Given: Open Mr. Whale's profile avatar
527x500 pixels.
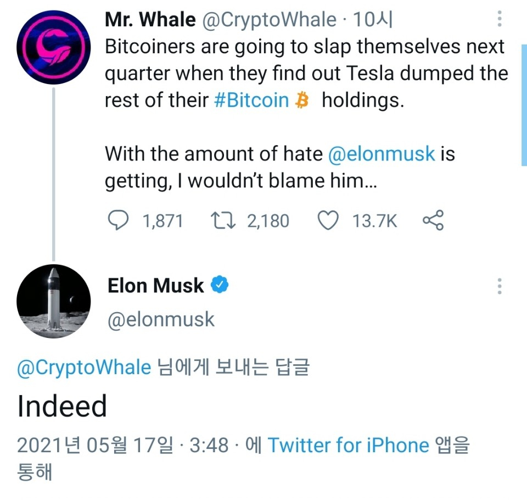Looking at the screenshot, I should [53, 47].
